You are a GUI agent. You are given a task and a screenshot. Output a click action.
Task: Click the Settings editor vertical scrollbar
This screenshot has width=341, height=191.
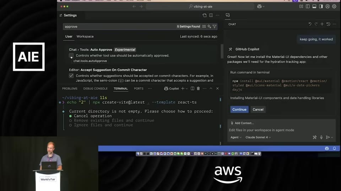coord(222,51)
